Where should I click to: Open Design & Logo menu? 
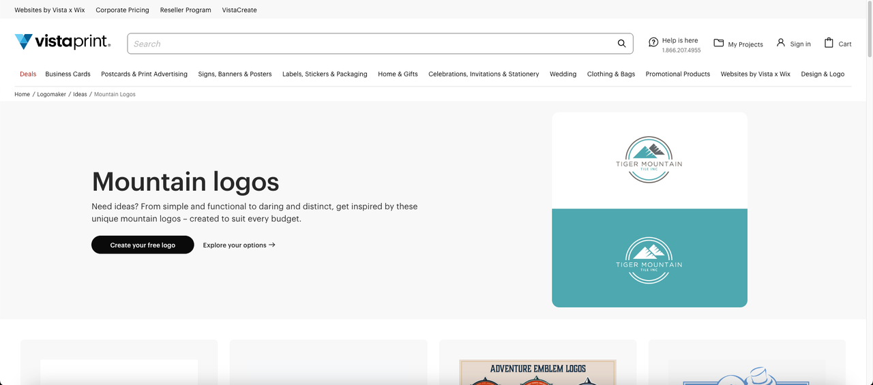click(x=823, y=74)
